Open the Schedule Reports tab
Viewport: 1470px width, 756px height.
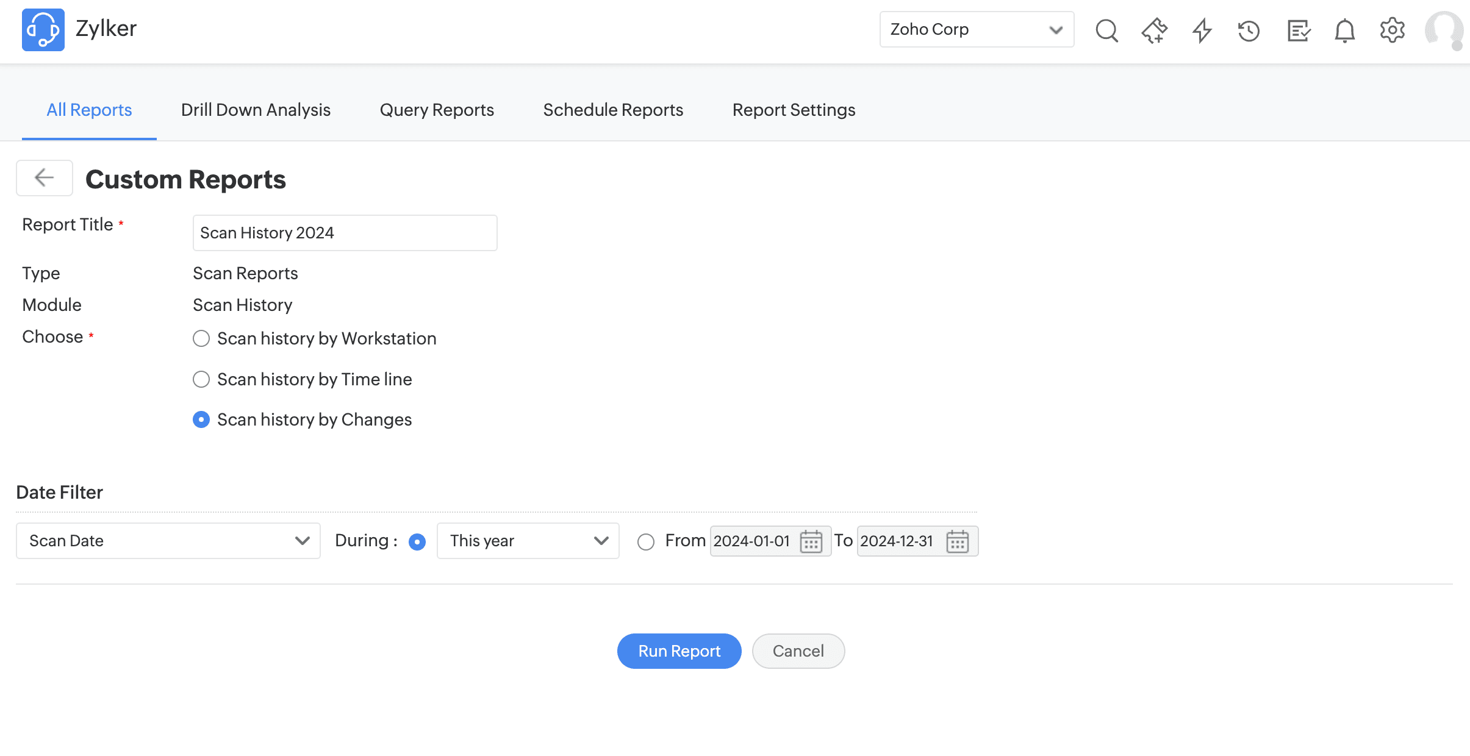pyautogui.click(x=613, y=110)
